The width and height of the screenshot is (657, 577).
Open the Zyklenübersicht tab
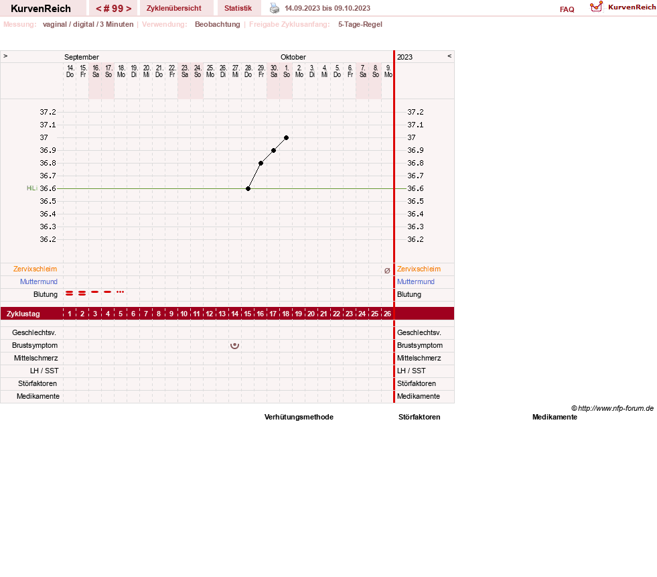click(174, 8)
